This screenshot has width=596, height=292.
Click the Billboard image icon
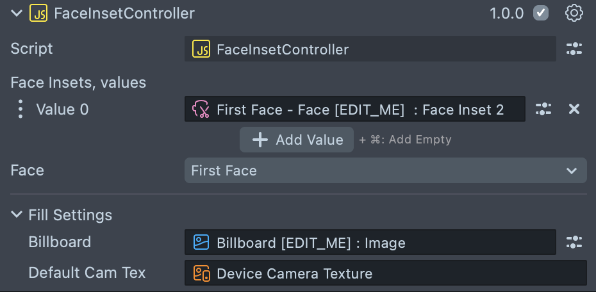tap(201, 243)
